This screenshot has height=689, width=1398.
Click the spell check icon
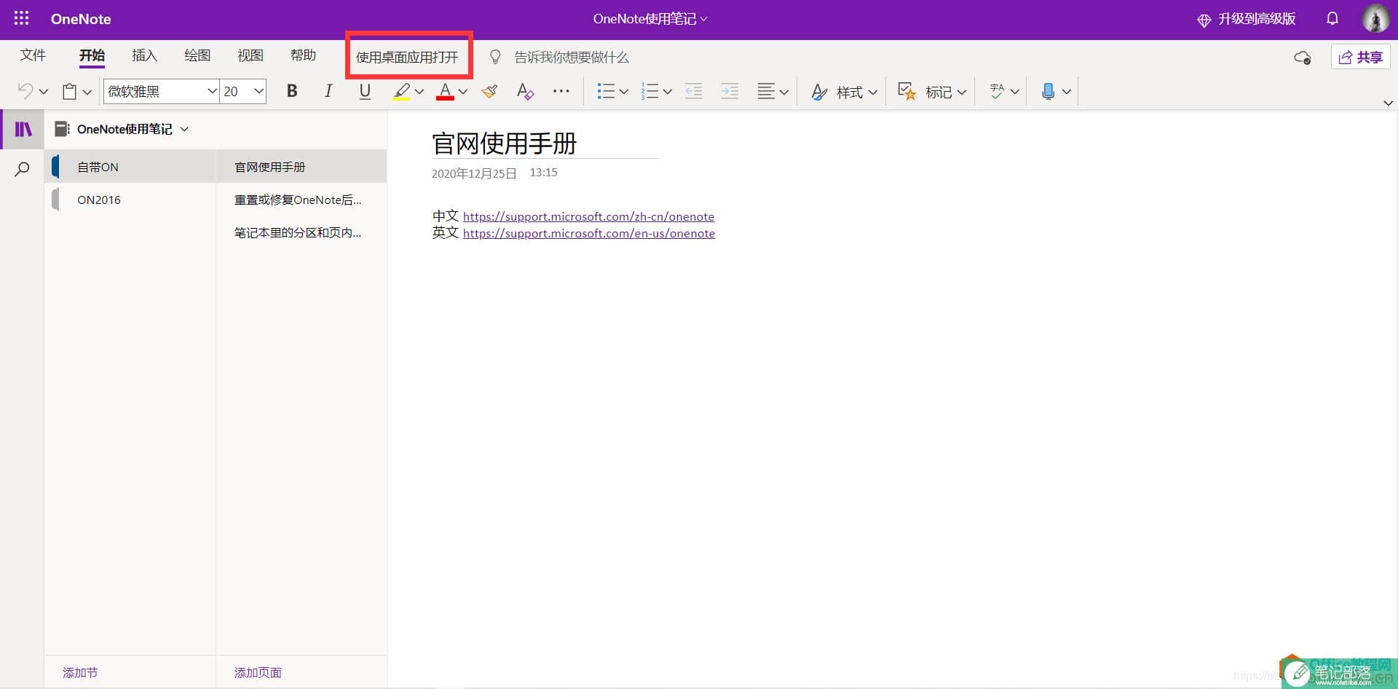pos(997,91)
